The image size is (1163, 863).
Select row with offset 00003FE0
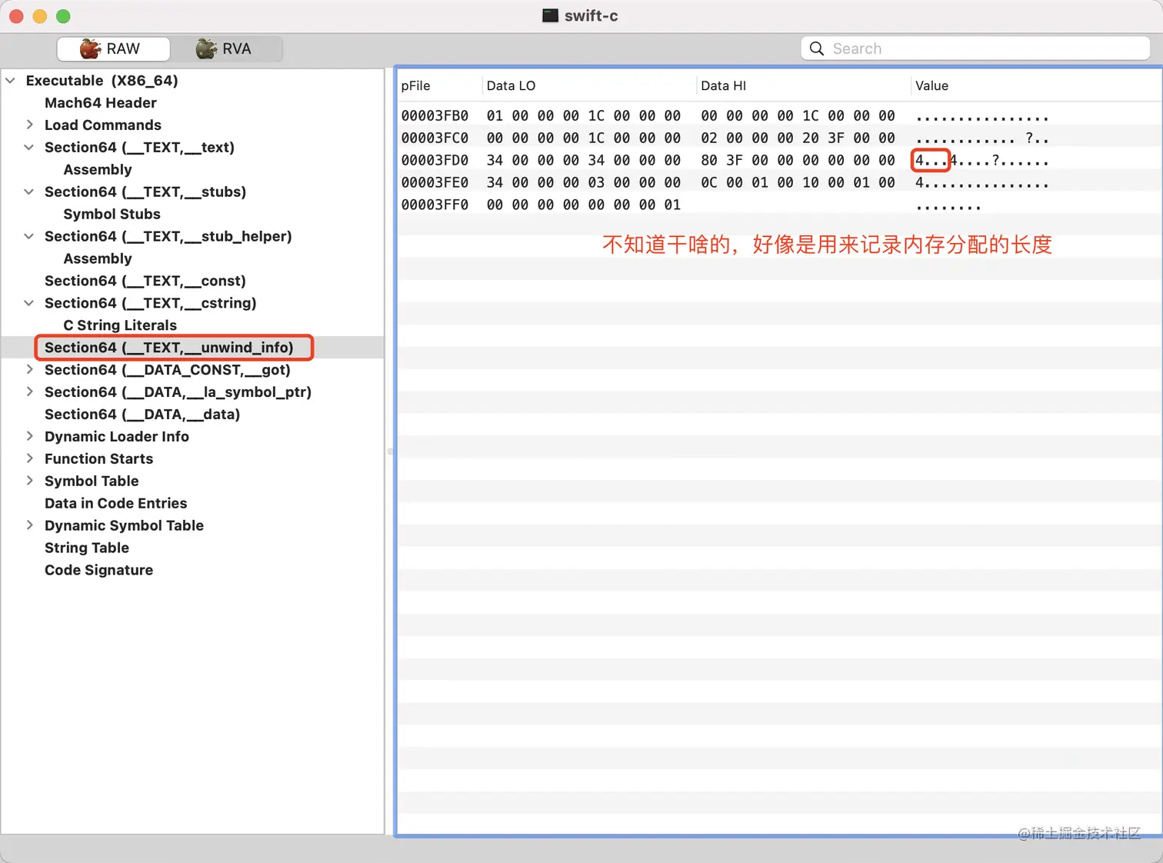click(x=778, y=183)
